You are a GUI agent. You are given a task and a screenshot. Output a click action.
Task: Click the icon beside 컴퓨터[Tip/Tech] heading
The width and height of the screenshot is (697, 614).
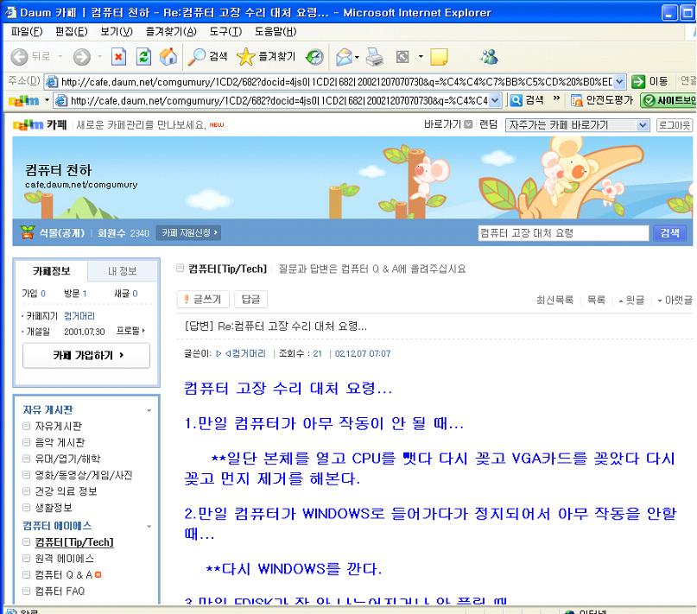180,268
